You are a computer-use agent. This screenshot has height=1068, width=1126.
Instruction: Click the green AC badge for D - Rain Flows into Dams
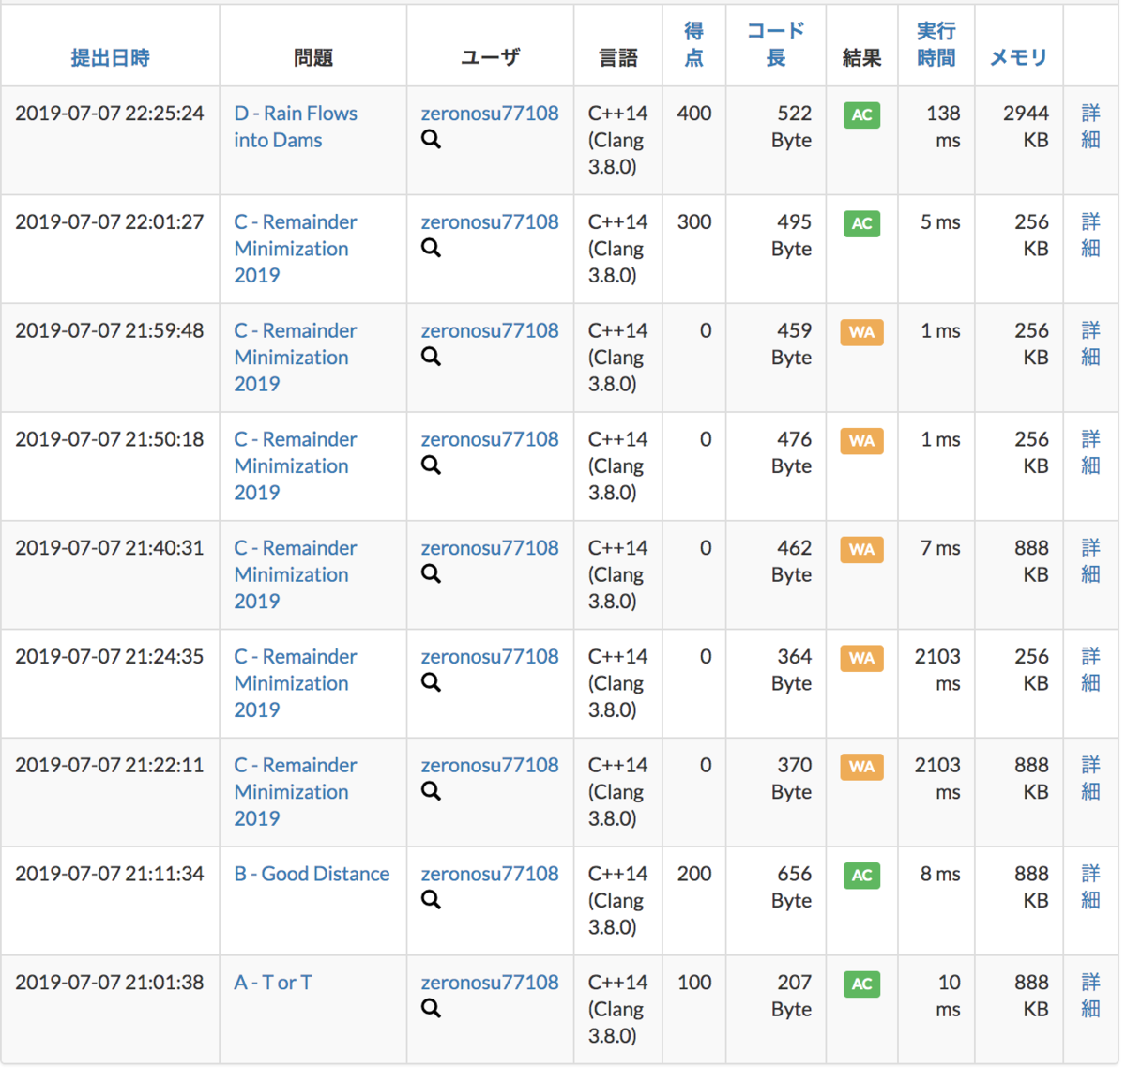tap(860, 114)
